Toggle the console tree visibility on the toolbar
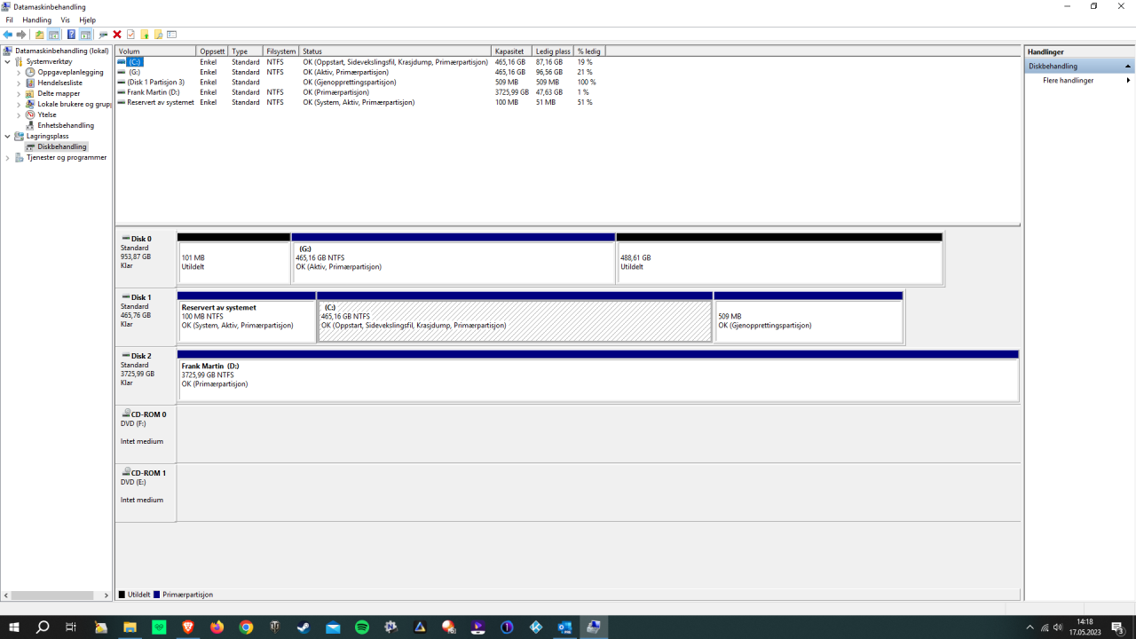1136x639 pixels. point(55,34)
